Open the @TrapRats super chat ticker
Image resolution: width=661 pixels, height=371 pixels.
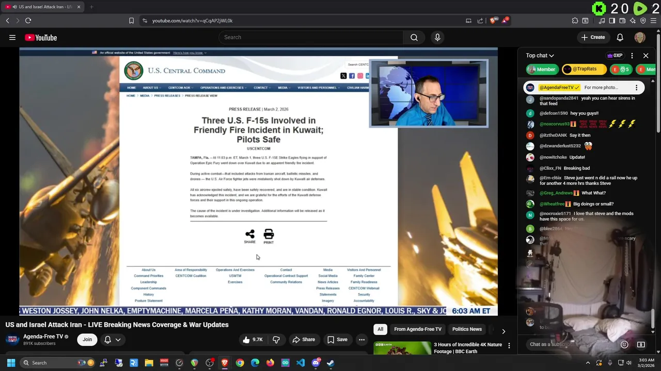tap(584, 69)
